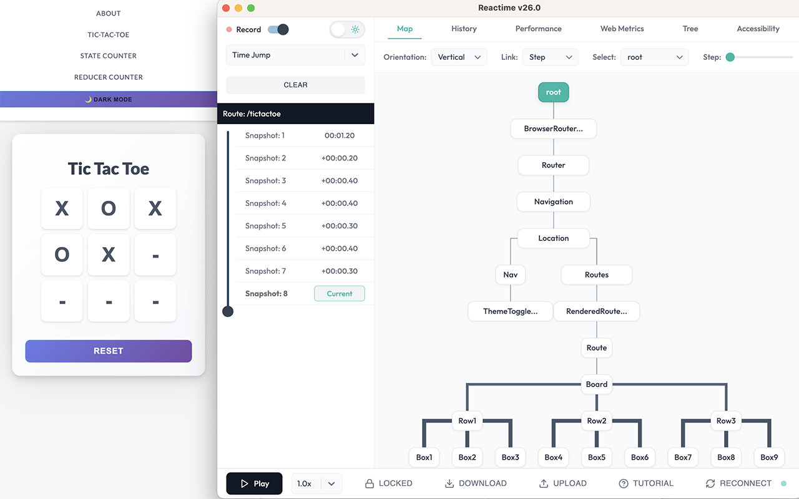Reset the Tic Tac Toe game
The height and width of the screenshot is (499, 799).
click(x=109, y=351)
